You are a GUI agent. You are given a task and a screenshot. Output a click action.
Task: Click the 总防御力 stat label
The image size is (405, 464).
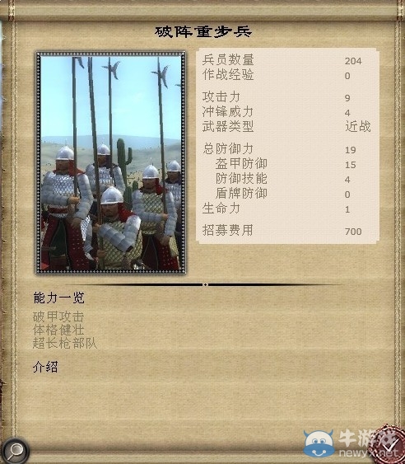(x=228, y=149)
